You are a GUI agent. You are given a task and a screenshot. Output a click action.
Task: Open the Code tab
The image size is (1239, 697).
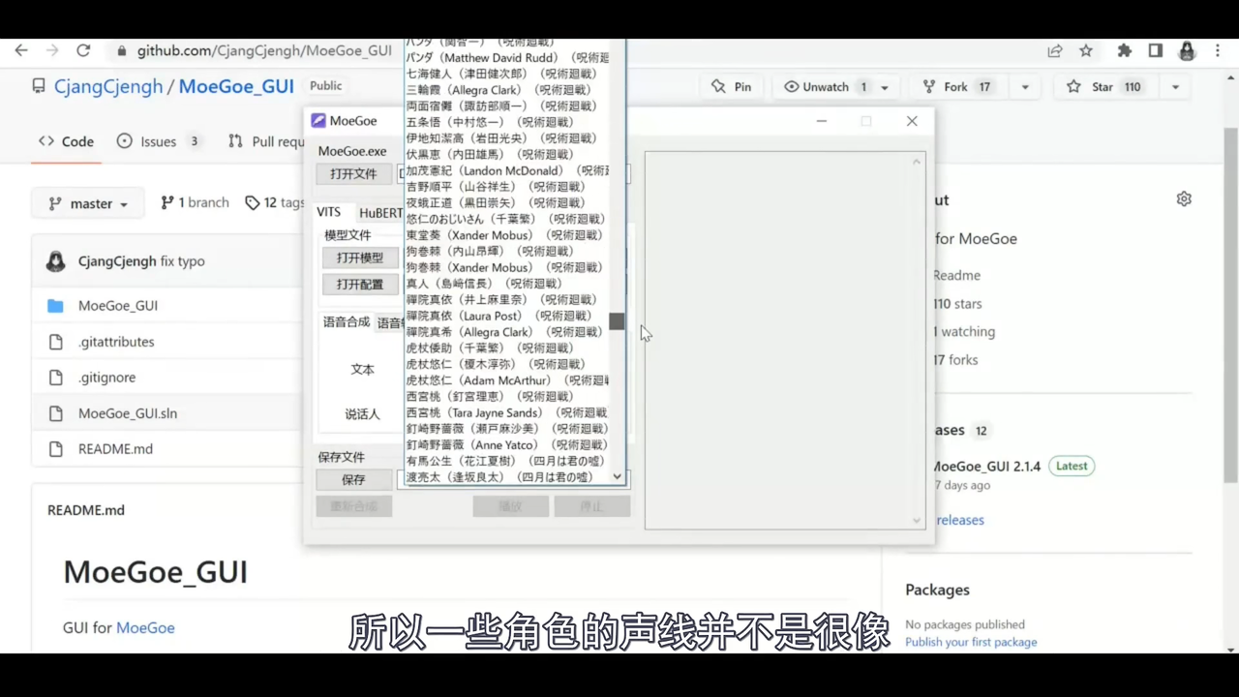[x=66, y=141]
